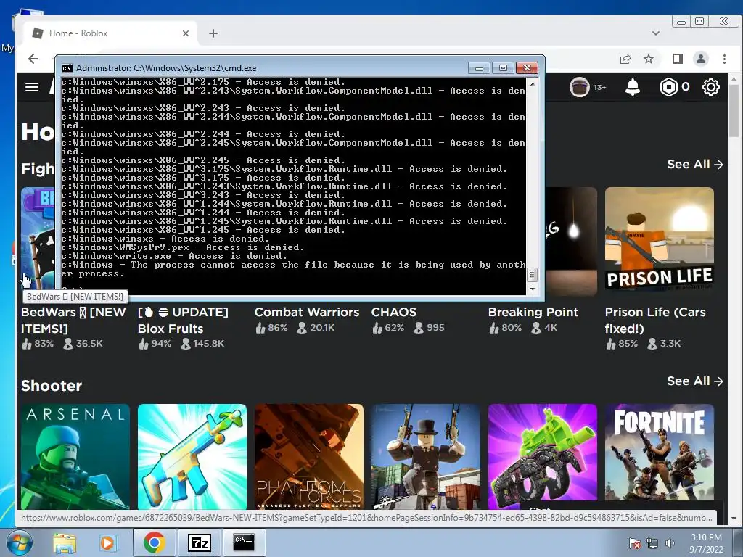Select the cmd.exe taskbar button
743x557 pixels.
pyautogui.click(x=244, y=542)
